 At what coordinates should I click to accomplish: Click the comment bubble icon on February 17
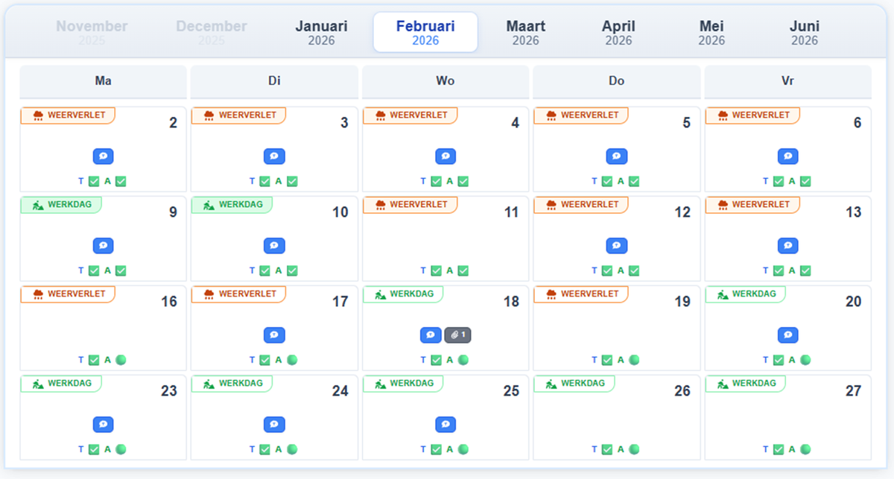274,334
